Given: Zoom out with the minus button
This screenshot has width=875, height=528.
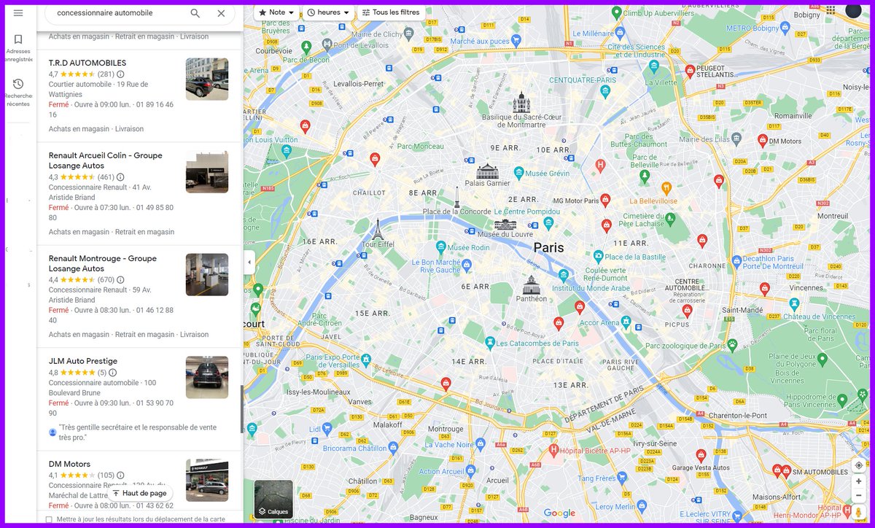Looking at the screenshot, I should pyautogui.click(x=859, y=495).
